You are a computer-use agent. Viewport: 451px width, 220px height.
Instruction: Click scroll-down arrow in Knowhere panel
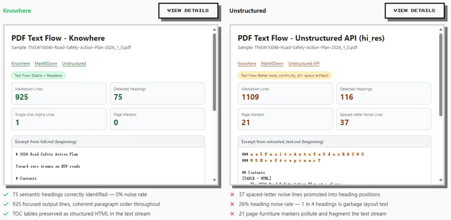pyautogui.click(x=215, y=180)
